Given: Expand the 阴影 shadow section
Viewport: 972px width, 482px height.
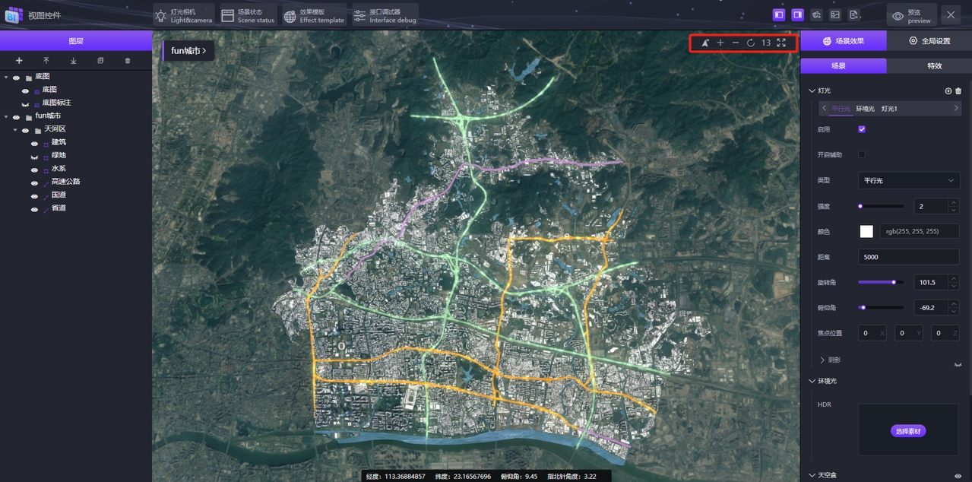Looking at the screenshot, I should (x=822, y=360).
